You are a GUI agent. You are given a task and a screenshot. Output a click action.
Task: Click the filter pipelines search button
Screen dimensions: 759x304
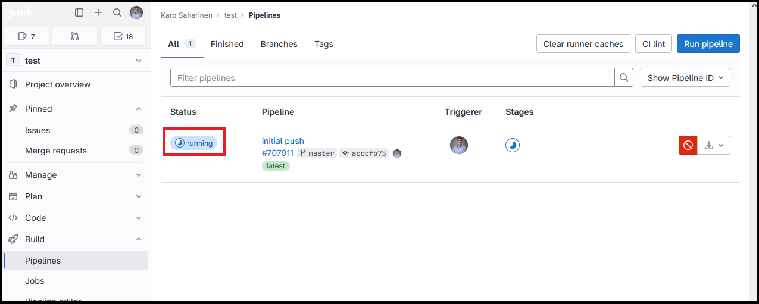[624, 77]
